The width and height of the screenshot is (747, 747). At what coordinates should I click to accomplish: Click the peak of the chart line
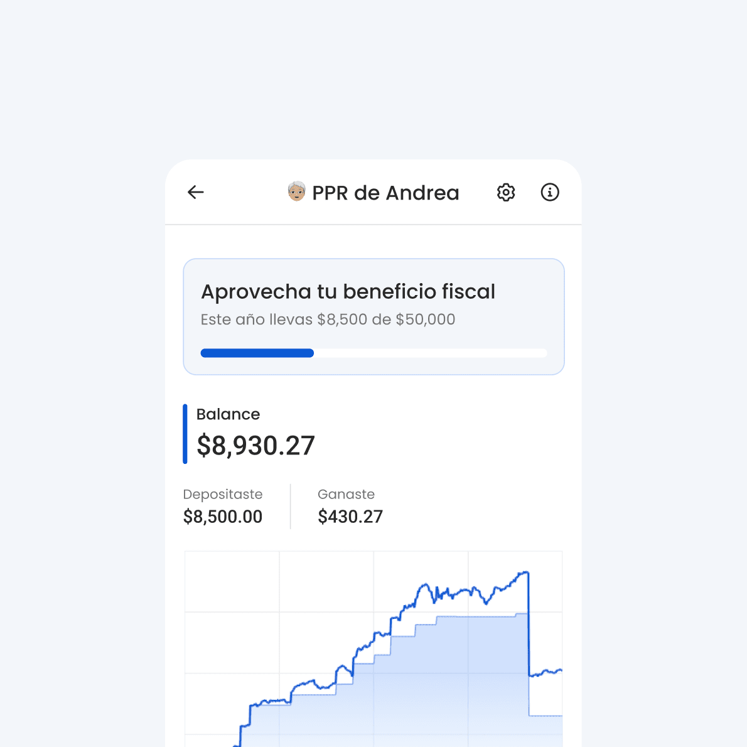coord(525,572)
